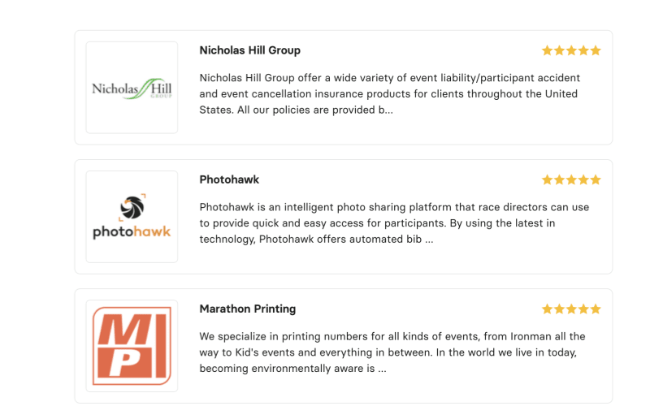The width and height of the screenshot is (650, 406).
Task: Click last star of Photohawk rating
Action: [596, 179]
